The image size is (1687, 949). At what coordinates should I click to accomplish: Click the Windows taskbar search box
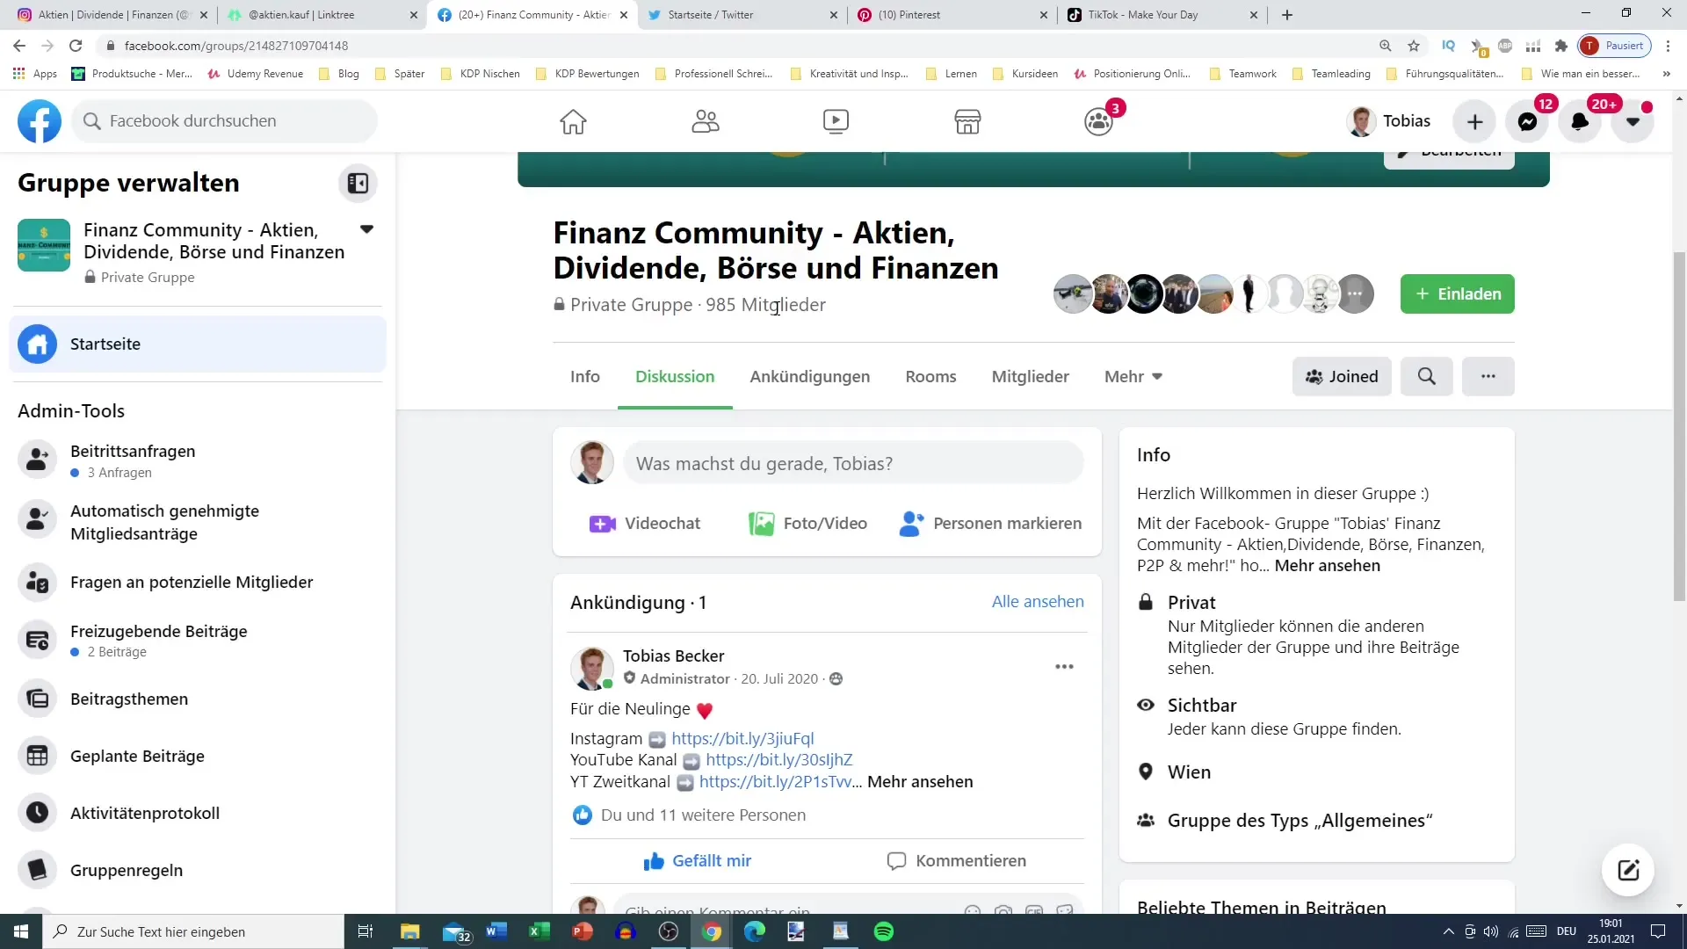(193, 931)
